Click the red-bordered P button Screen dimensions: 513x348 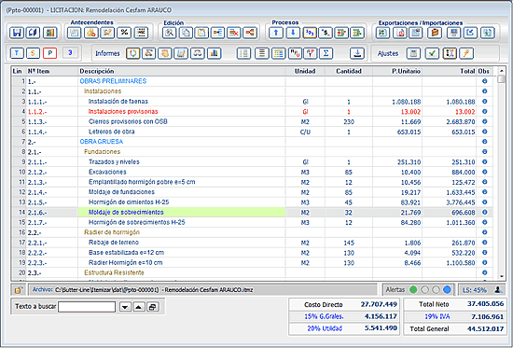[x=49, y=53]
